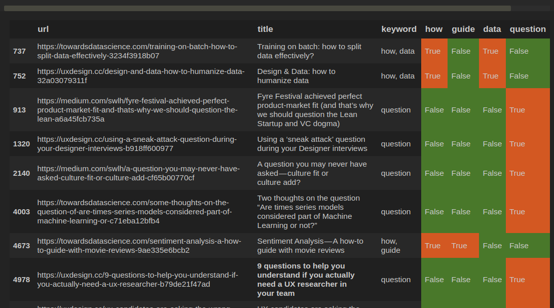Click the Fyre Festival medium.com URL

click(x=137, y=110)
